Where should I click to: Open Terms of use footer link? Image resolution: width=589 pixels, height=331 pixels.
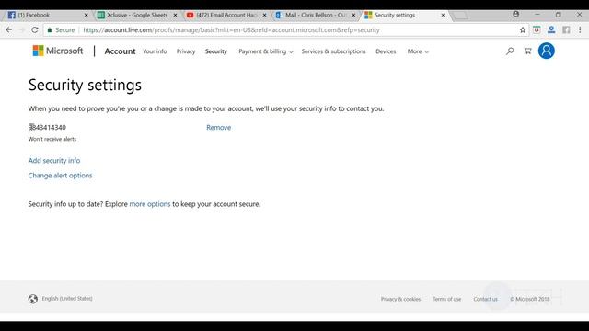(446, 299)
